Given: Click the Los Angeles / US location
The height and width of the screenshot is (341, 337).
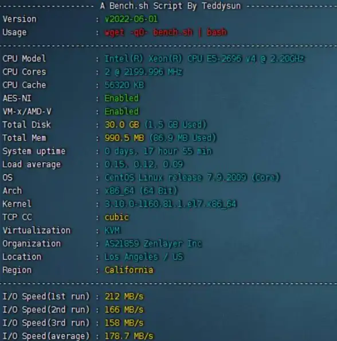Looking at the screenshot, I should pos(144,257).
